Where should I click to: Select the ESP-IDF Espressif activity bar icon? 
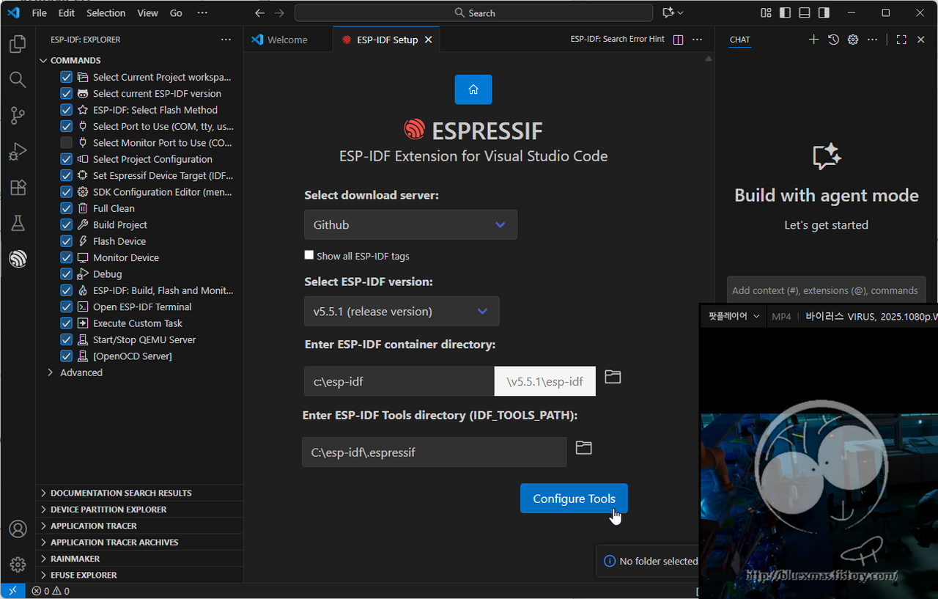click(x=18, y=258)
